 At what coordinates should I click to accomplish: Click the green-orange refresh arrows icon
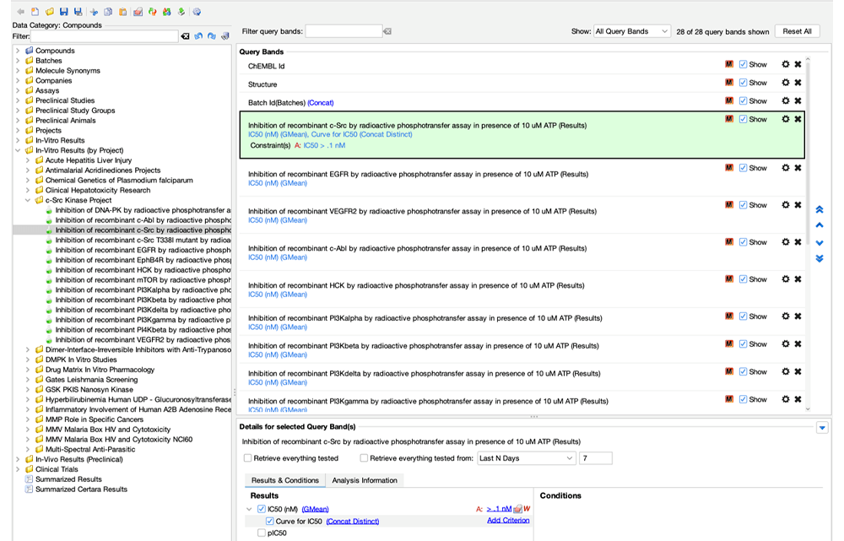tap(152, 11)
